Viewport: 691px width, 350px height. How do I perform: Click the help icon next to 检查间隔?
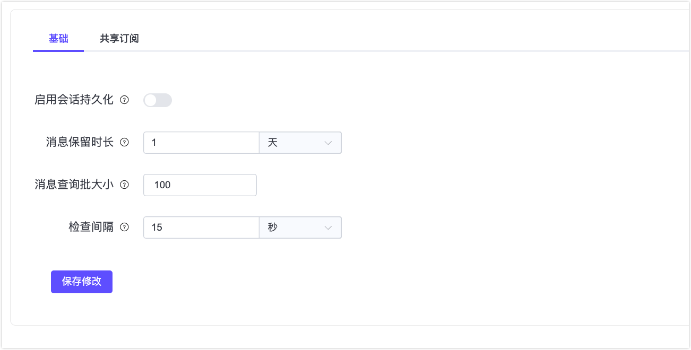(x=125, y=227)
